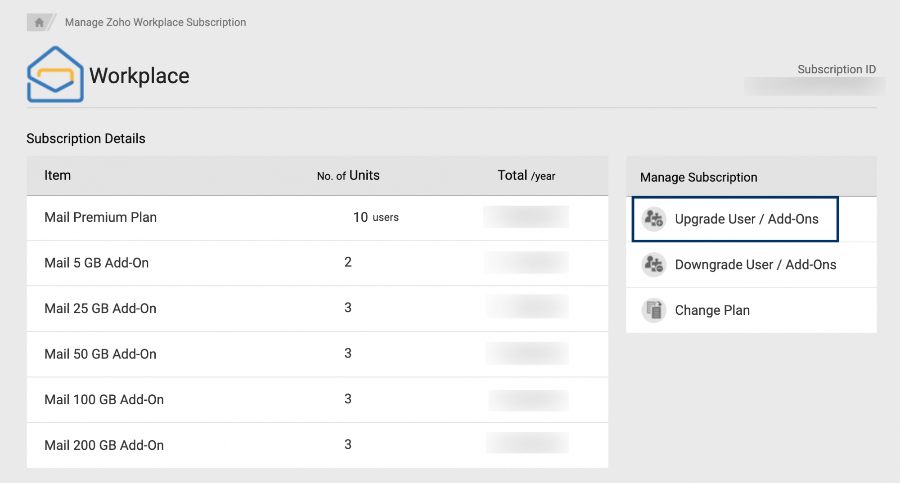Click units value for Mail 5 GB Add-On
The image size is (900, 483).
coord(348,262)
